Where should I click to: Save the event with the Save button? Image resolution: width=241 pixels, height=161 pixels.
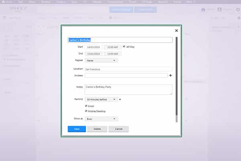[77, 129]
